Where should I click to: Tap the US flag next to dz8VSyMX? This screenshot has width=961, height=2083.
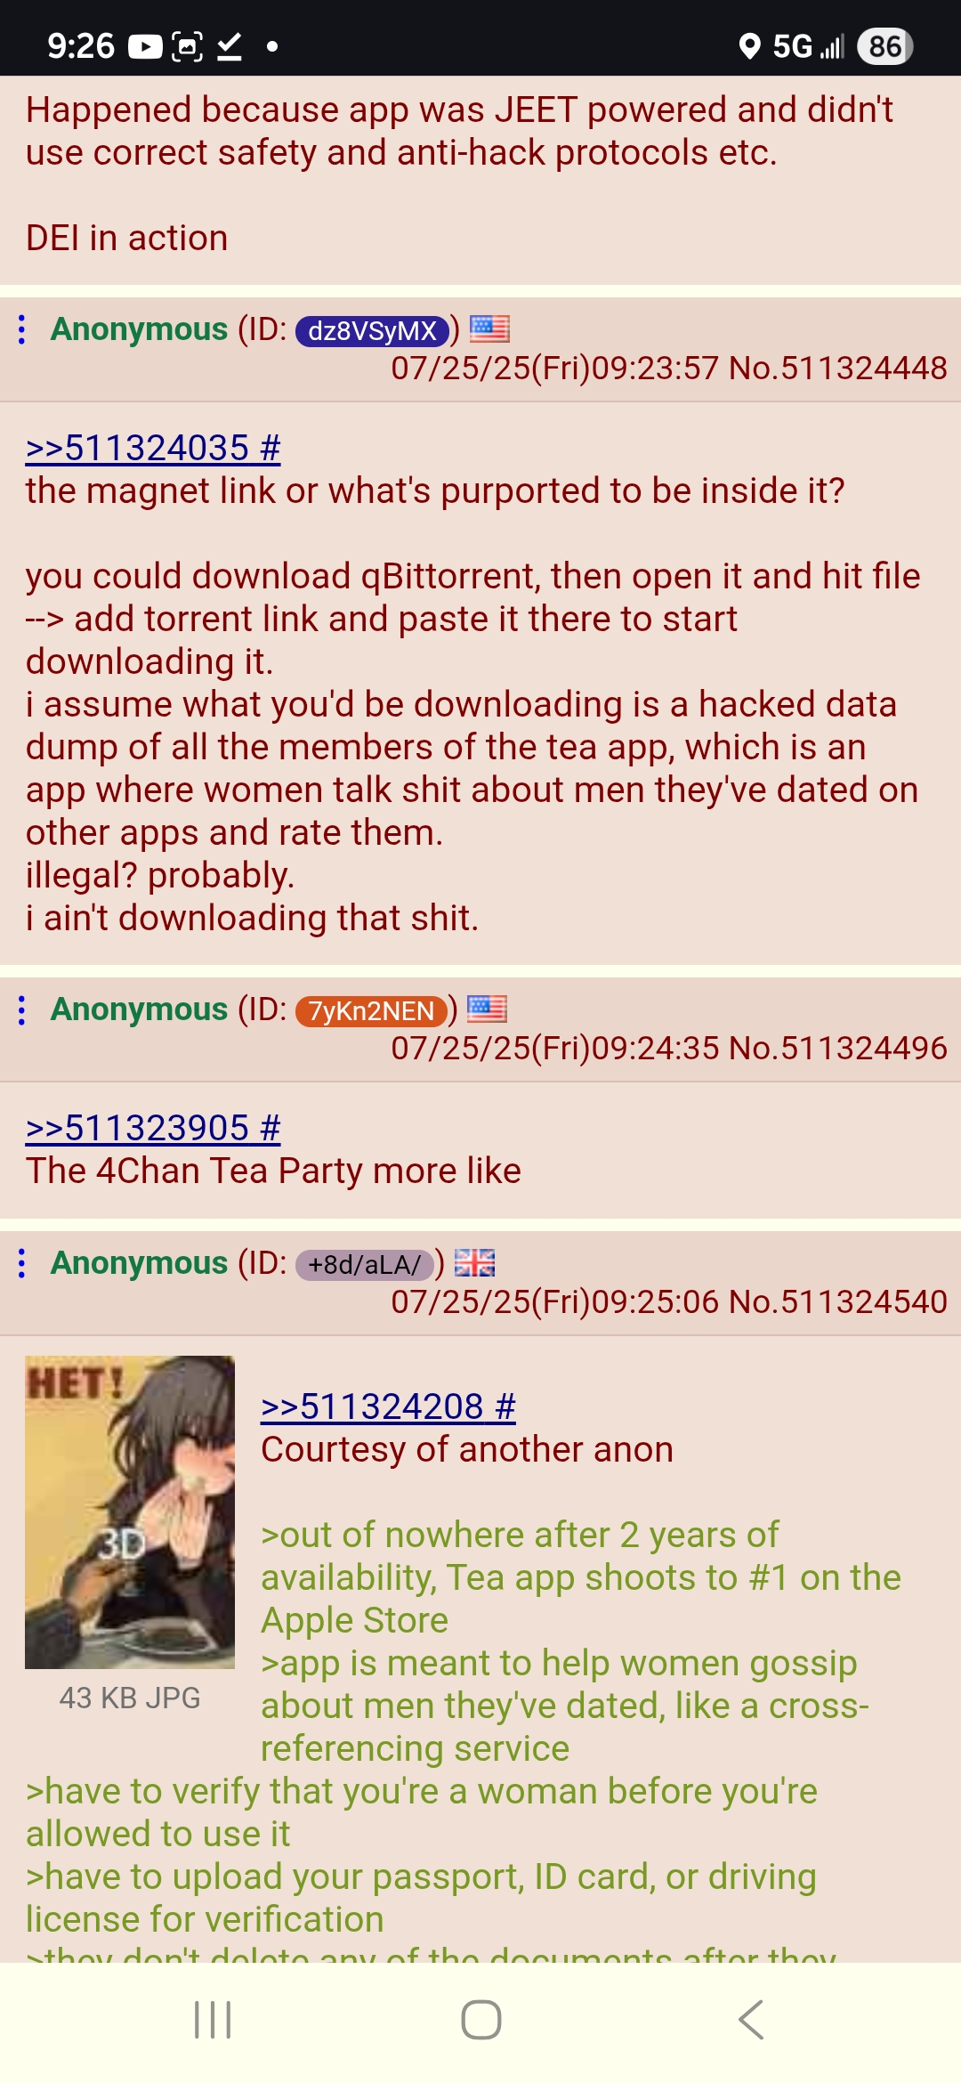489,329
